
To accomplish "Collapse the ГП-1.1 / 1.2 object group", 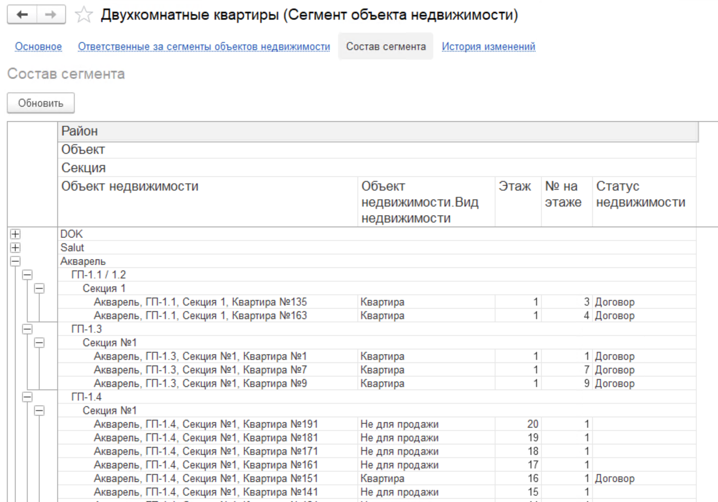I will pyautogui.click(x=27, y=275).
